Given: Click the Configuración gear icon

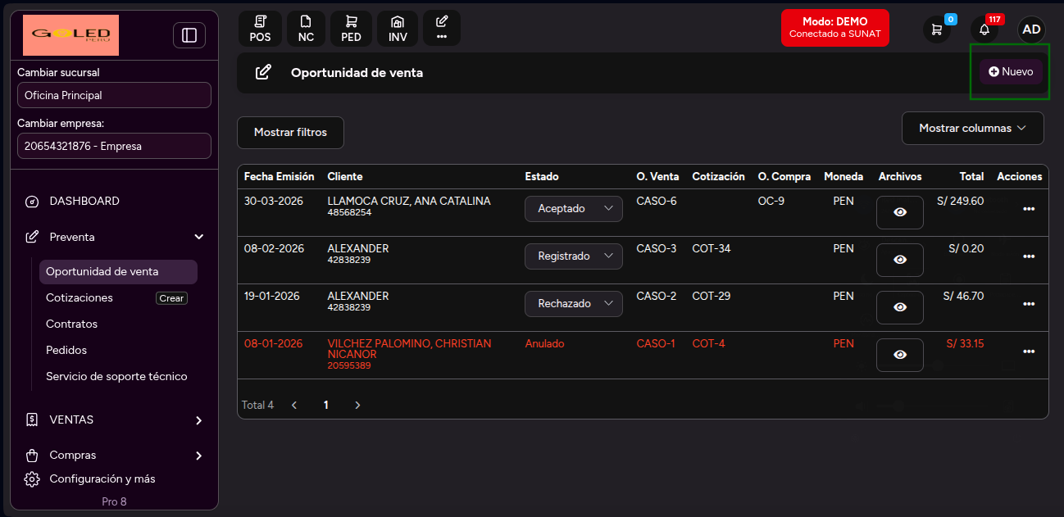Looking at the screenshot, I should click(x=32, y=479).
